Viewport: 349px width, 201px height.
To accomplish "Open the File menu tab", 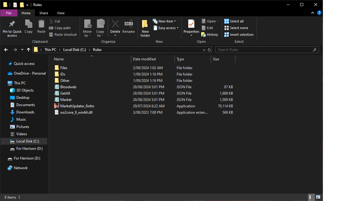I will click(x=9, y=13).
